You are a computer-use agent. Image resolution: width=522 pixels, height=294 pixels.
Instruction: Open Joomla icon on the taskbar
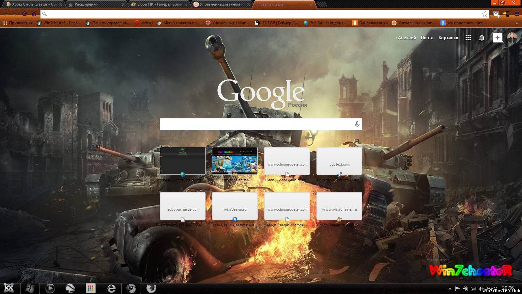9,288
